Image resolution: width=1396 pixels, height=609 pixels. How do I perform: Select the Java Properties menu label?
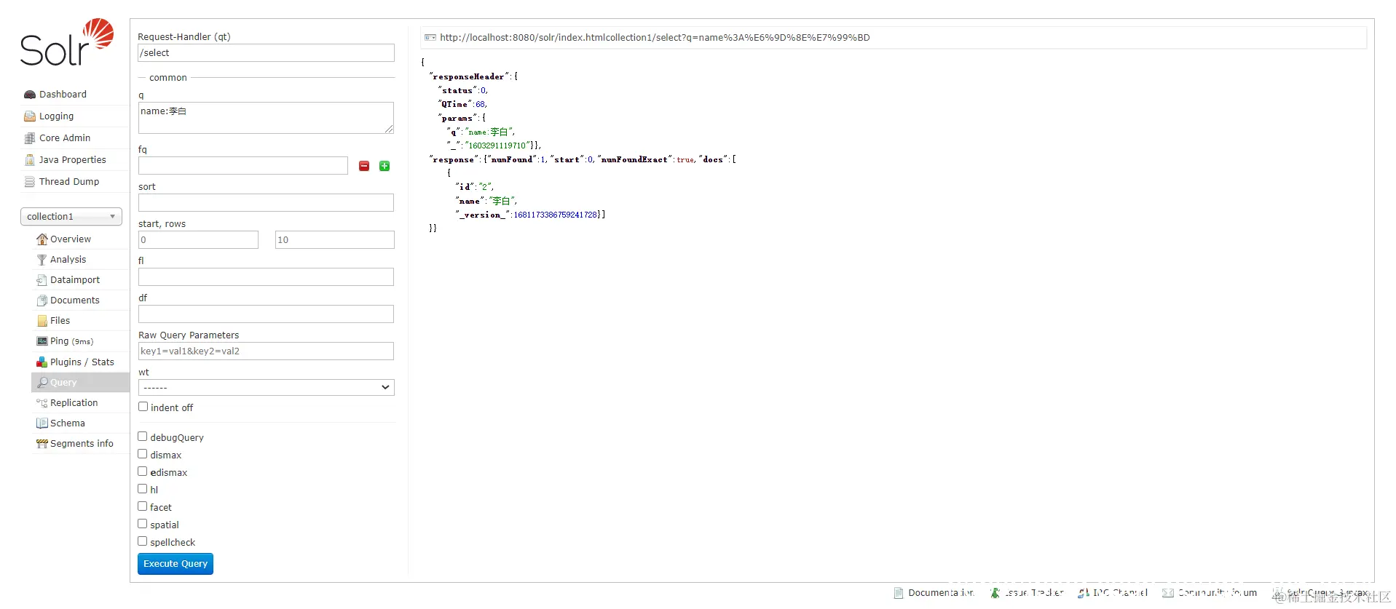pyautogui.click(x=73, y=160)
